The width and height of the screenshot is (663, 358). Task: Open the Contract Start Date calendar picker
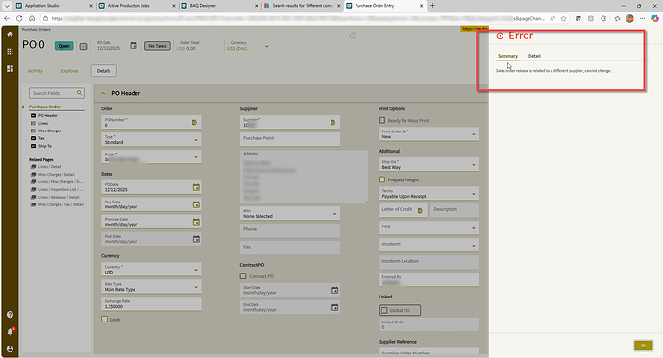(335, 290)
